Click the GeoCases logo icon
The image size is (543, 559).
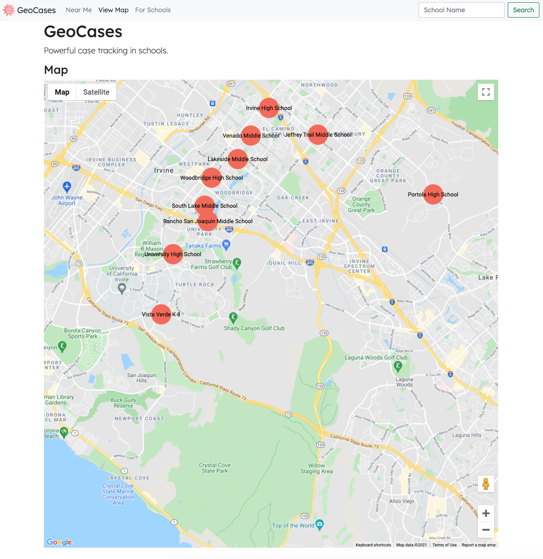[9, 10]
